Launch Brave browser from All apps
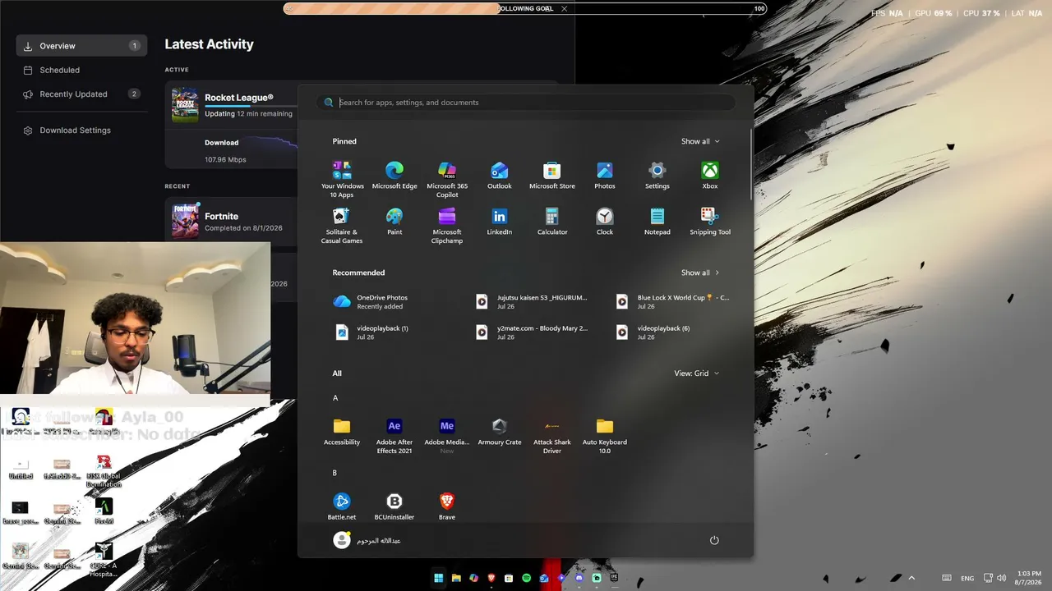The image size is (1052, 591). 447,506
